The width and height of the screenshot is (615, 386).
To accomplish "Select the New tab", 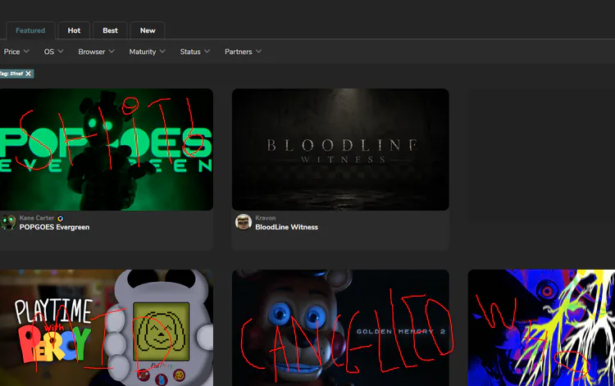I will (x=148, y=30).
